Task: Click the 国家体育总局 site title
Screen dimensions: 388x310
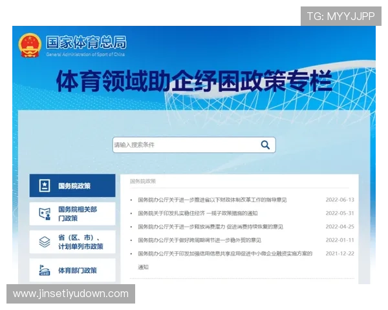Action: tap(86, 42)
